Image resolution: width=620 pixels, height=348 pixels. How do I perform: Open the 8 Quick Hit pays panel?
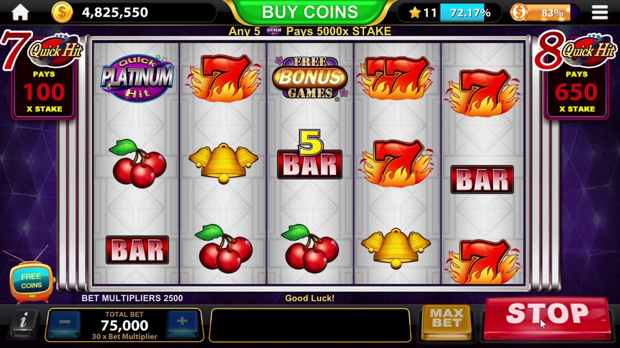[575, 75]
